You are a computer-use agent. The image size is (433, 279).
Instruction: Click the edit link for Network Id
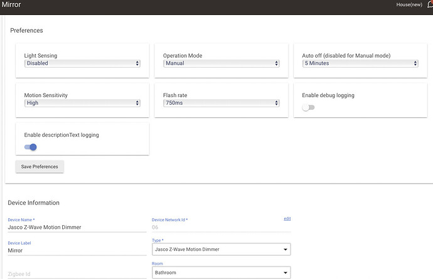[x=287, y=219]
